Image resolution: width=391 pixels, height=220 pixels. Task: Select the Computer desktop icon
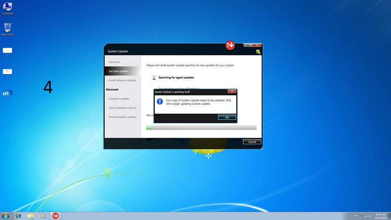click(x=7, y=8)
